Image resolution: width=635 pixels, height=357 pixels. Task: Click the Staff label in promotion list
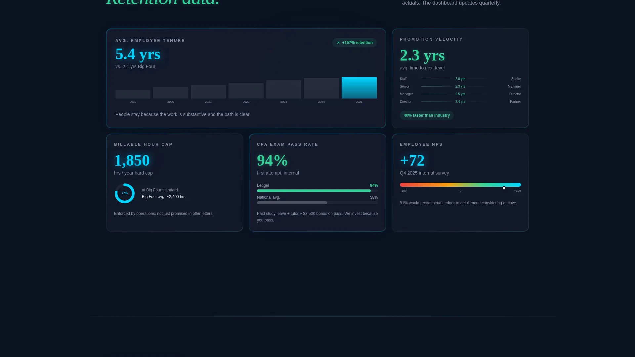[x=403, y=79]
